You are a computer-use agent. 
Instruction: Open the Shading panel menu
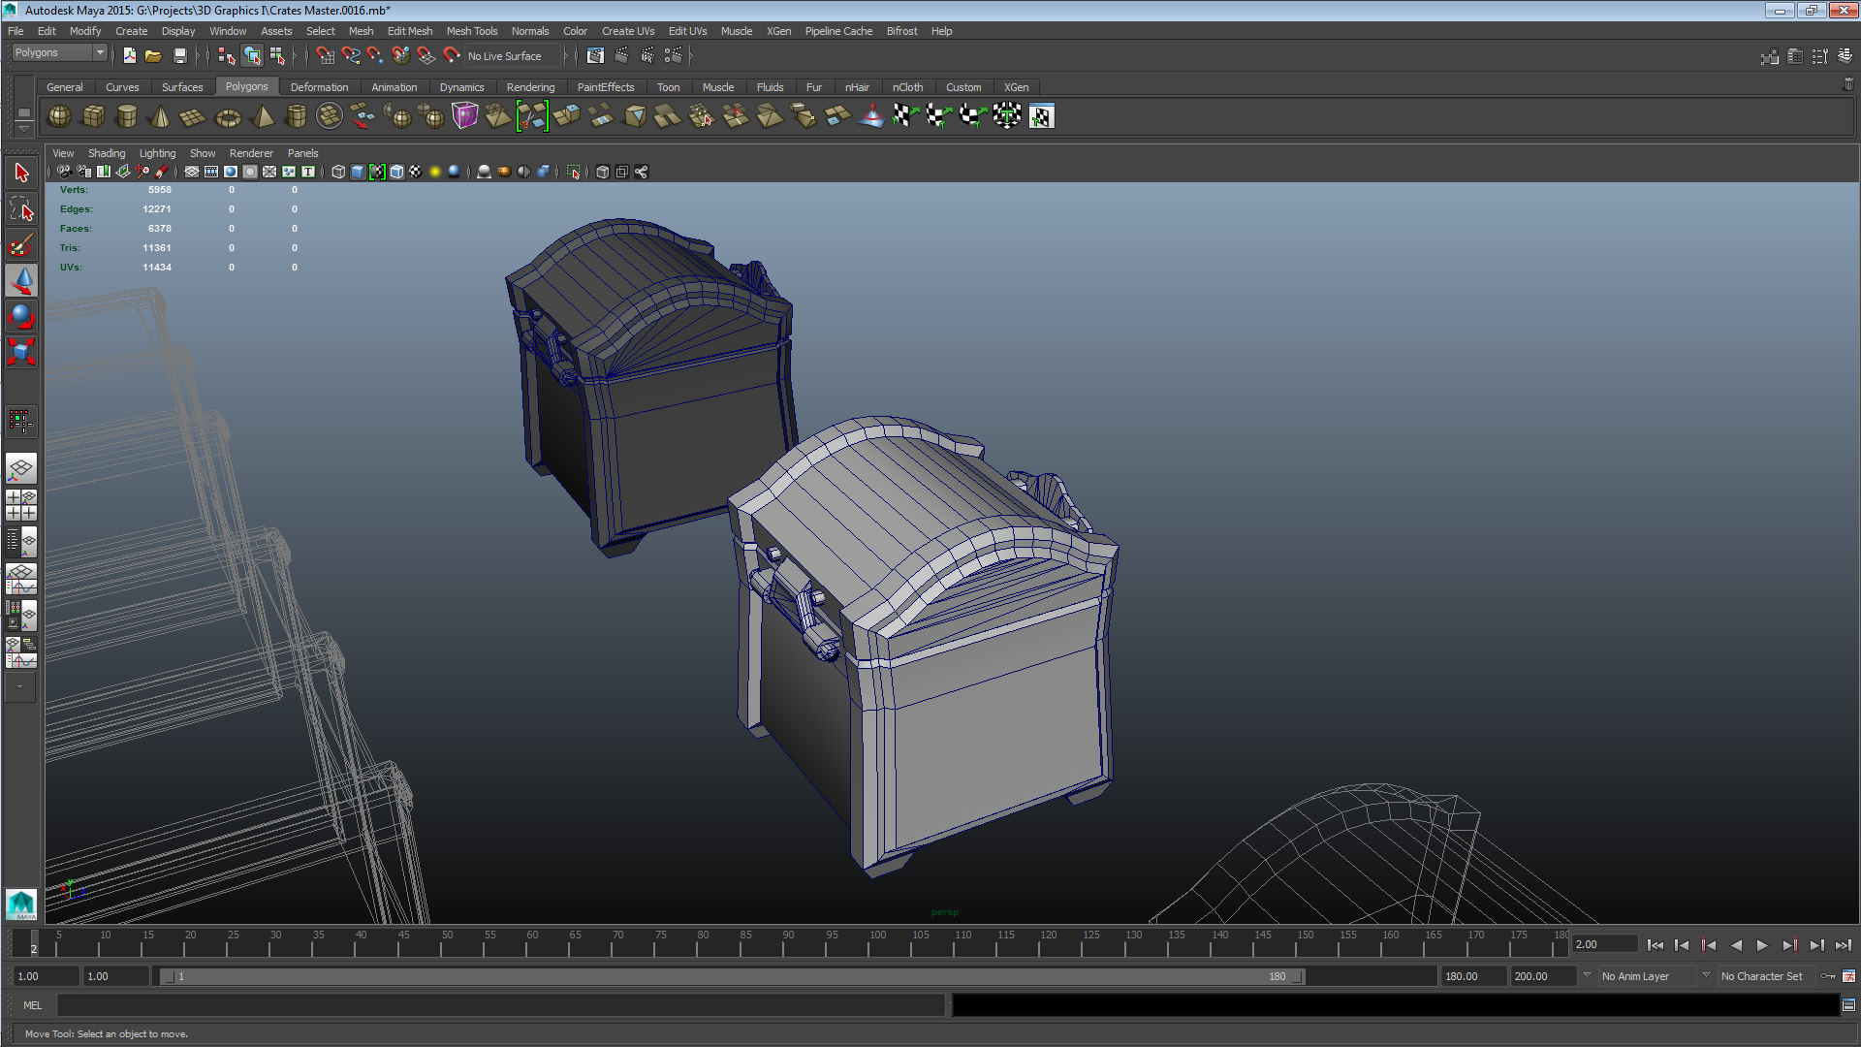pyautogui.click(x=107, y=153)
